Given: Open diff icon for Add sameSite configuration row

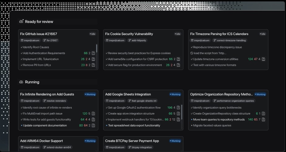Looking at the screenshot, I should click(178, 59).
